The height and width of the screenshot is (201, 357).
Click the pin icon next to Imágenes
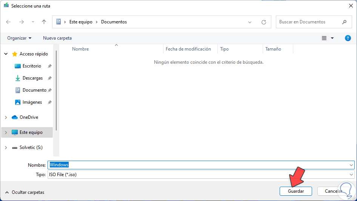pyautogui.click(x=49, y=102)
